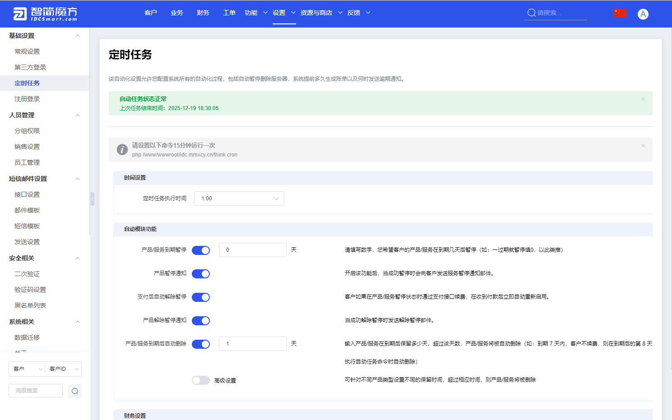Turn off 支付后自动解除暂停
The image size is (672, 420).
coord(201,297)
